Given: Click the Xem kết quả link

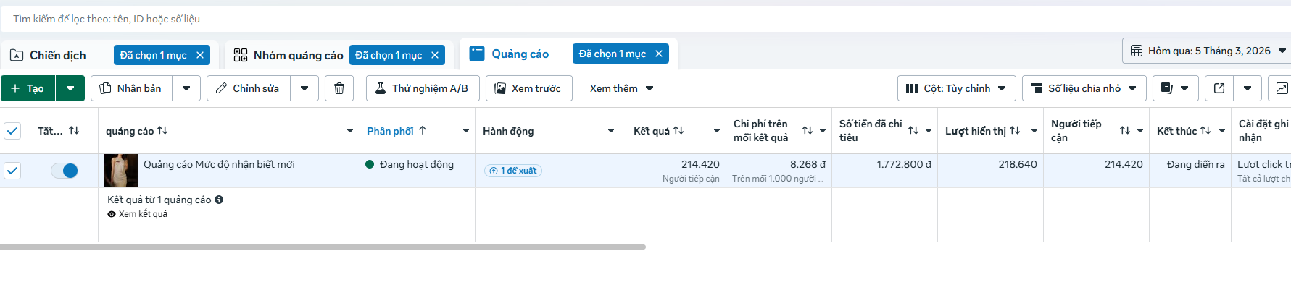Looking at the screenshot, I should [143, 214].
